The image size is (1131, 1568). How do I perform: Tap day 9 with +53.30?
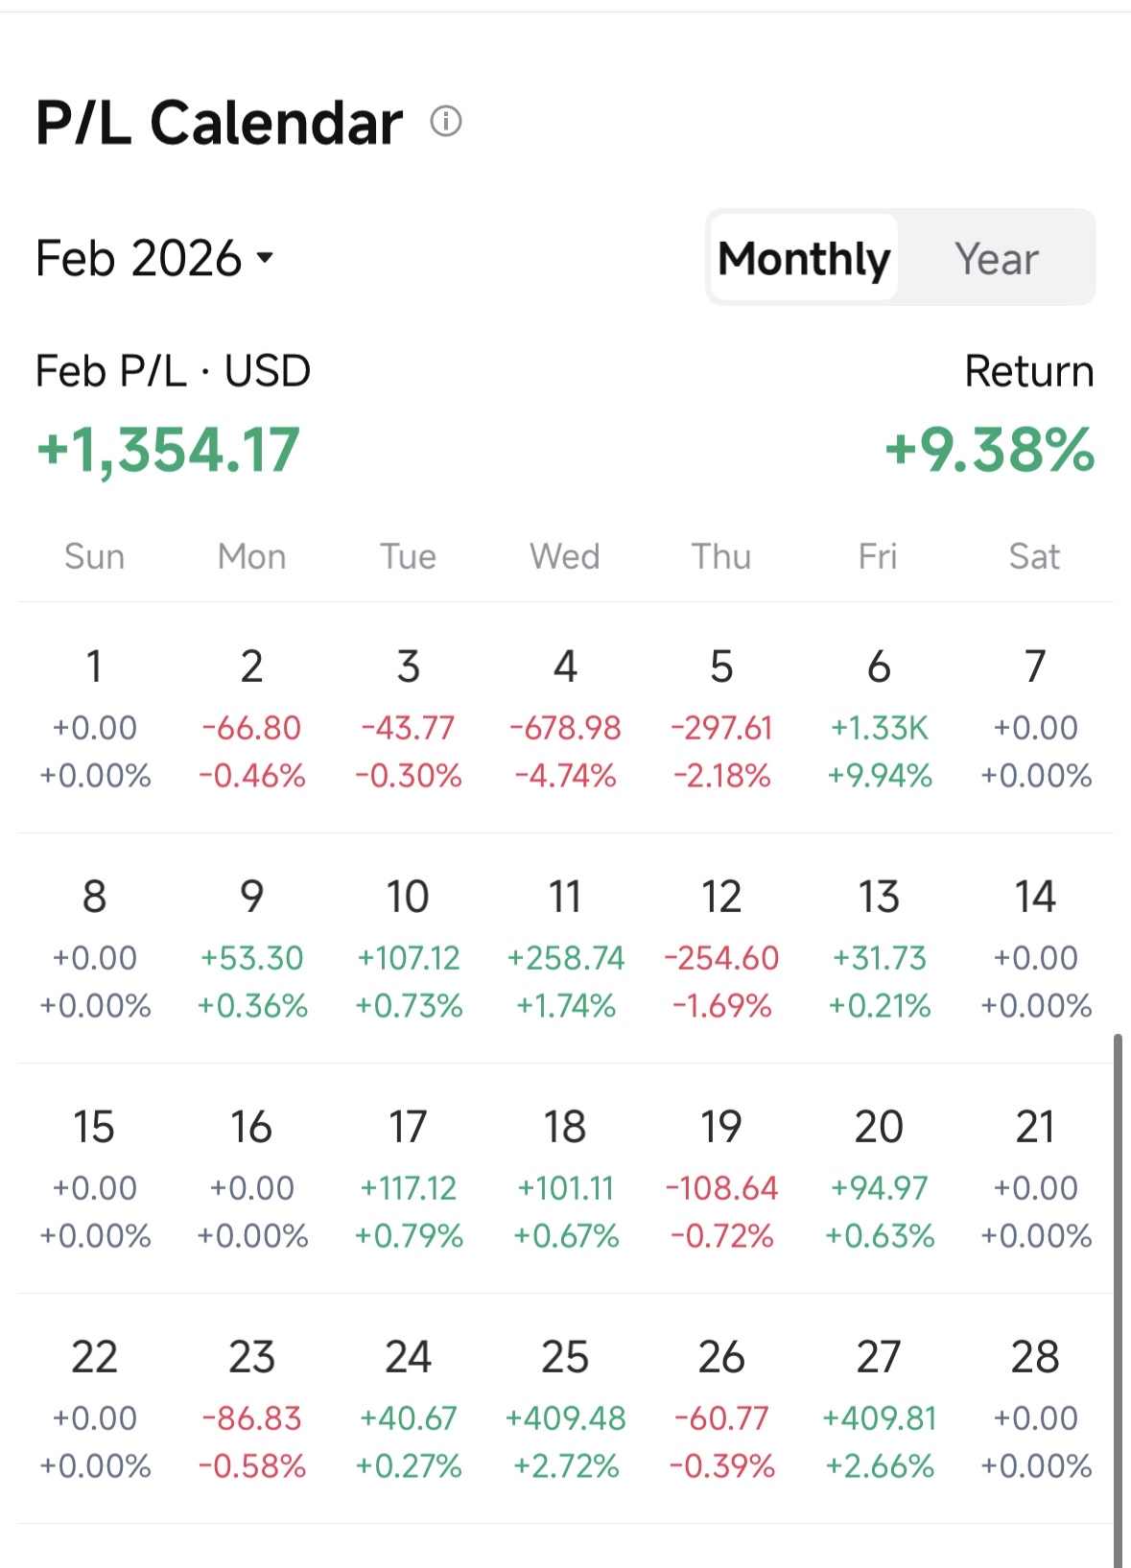coord(251,948)
